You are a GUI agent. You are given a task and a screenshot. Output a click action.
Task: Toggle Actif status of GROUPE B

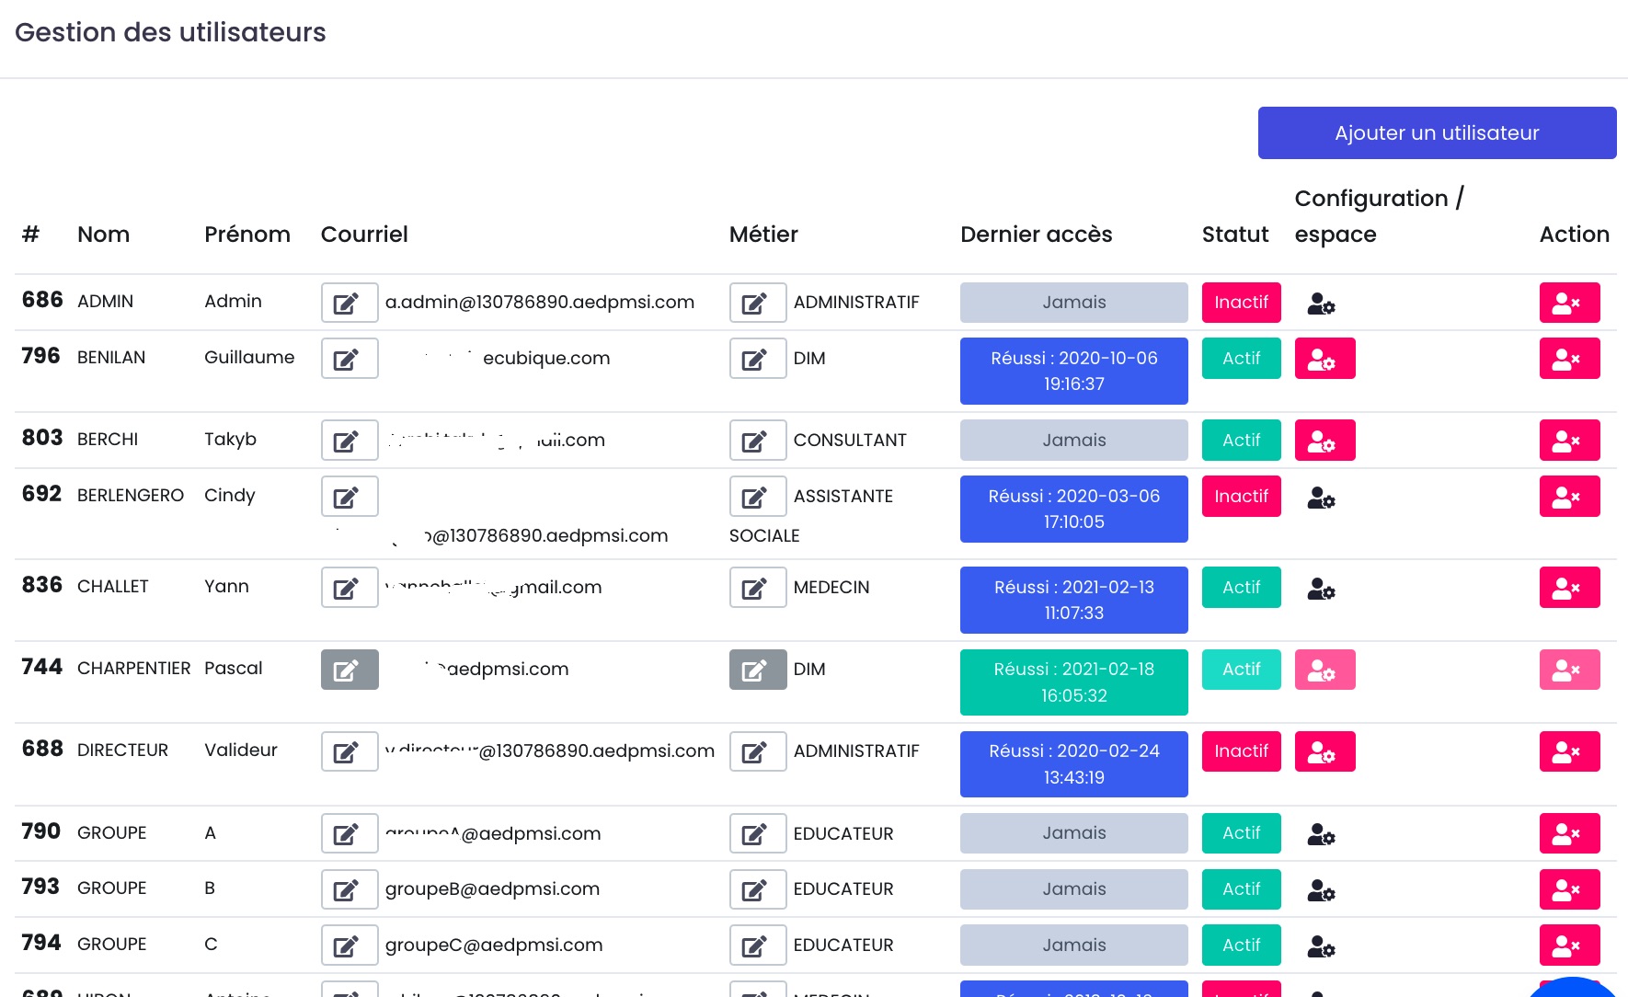pyautogui.click(x=1241, y=889)
